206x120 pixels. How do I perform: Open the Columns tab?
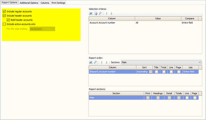pyautogui.click(x=45, y=3)
